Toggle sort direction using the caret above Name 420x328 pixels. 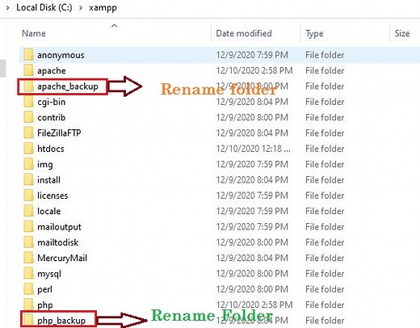[x=115, y=26]
